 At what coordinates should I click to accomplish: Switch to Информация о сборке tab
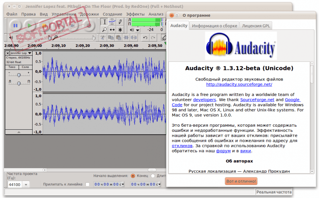215,26
